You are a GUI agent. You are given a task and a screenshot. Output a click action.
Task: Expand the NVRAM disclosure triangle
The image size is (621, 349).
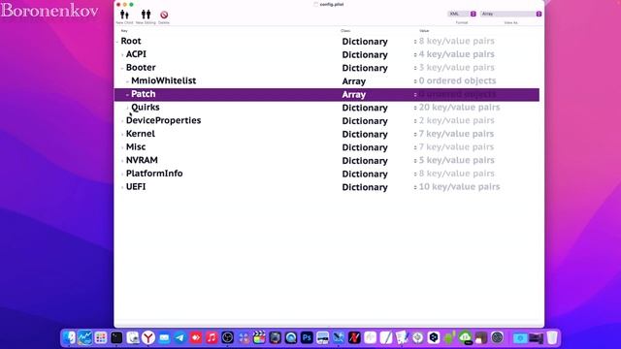pos(122,161)
